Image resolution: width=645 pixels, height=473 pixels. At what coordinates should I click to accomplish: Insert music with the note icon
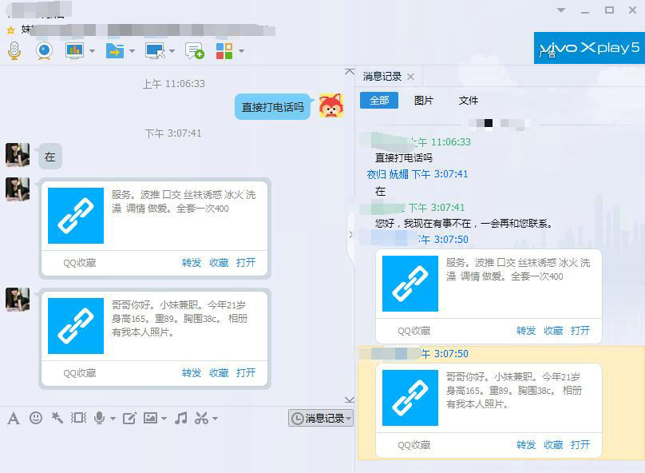[x=180, y=416]
